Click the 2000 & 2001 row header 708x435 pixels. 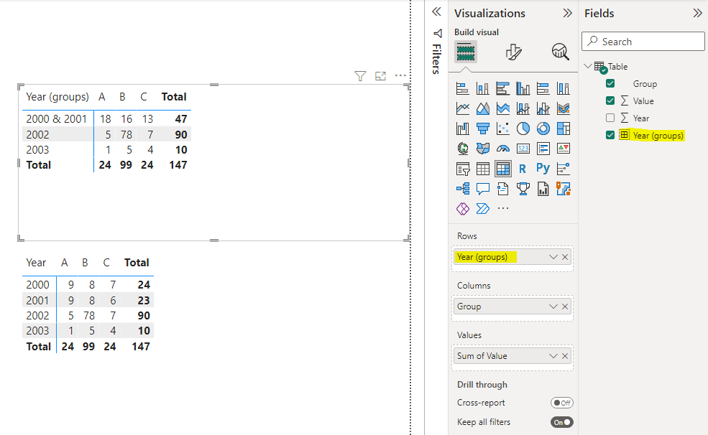[x=57, y=119]
